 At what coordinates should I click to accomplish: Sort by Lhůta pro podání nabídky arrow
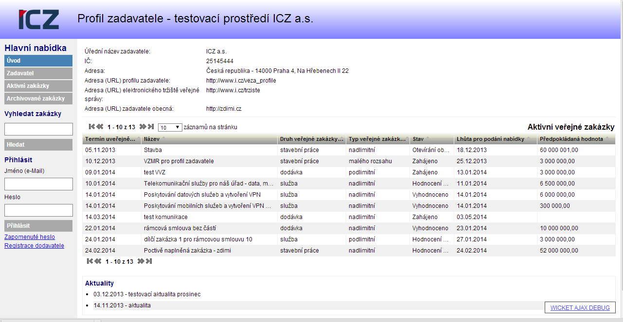click(x=529, y=139)
